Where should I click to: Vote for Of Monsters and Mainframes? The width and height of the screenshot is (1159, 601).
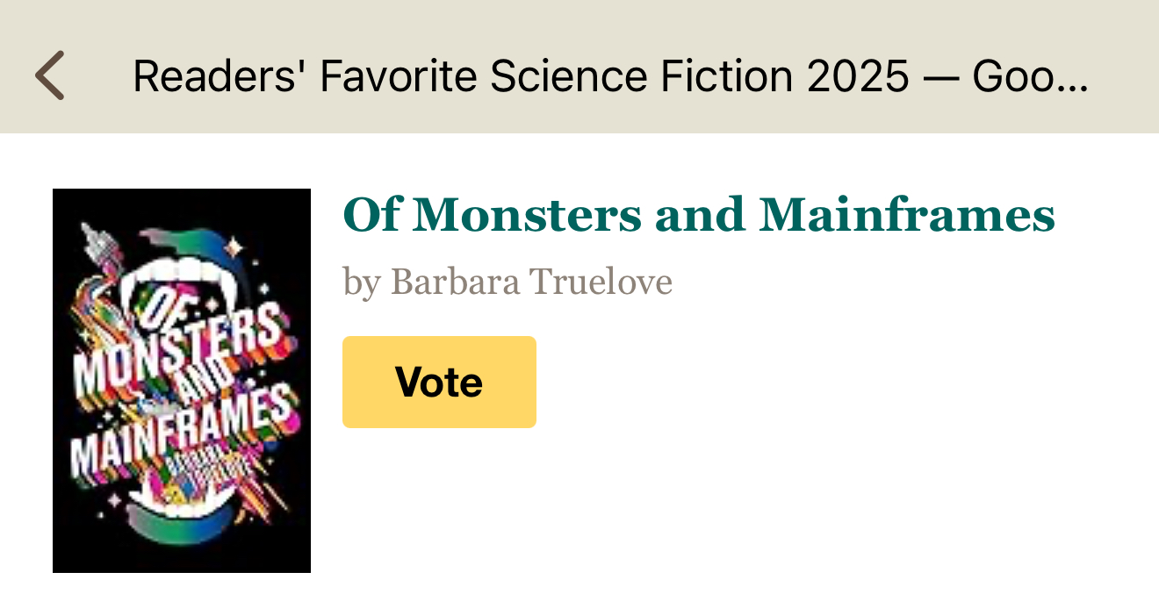click(x=439, y=383)
